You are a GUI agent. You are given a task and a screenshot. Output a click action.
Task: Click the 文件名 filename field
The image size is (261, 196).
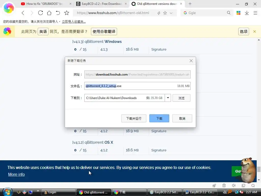137,86
